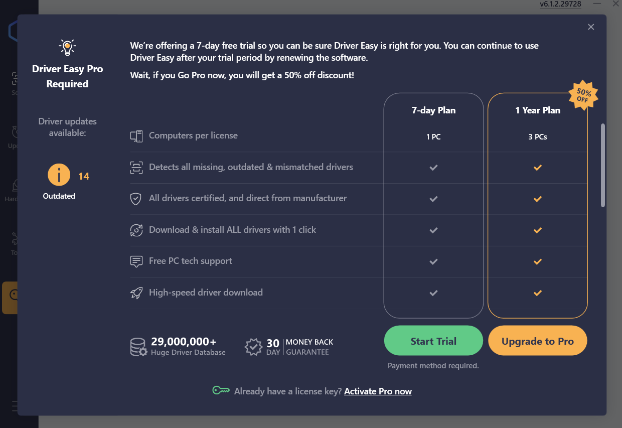Close the Driver Easy Pro dialog

pyautogui.click(x=591, y=27)
